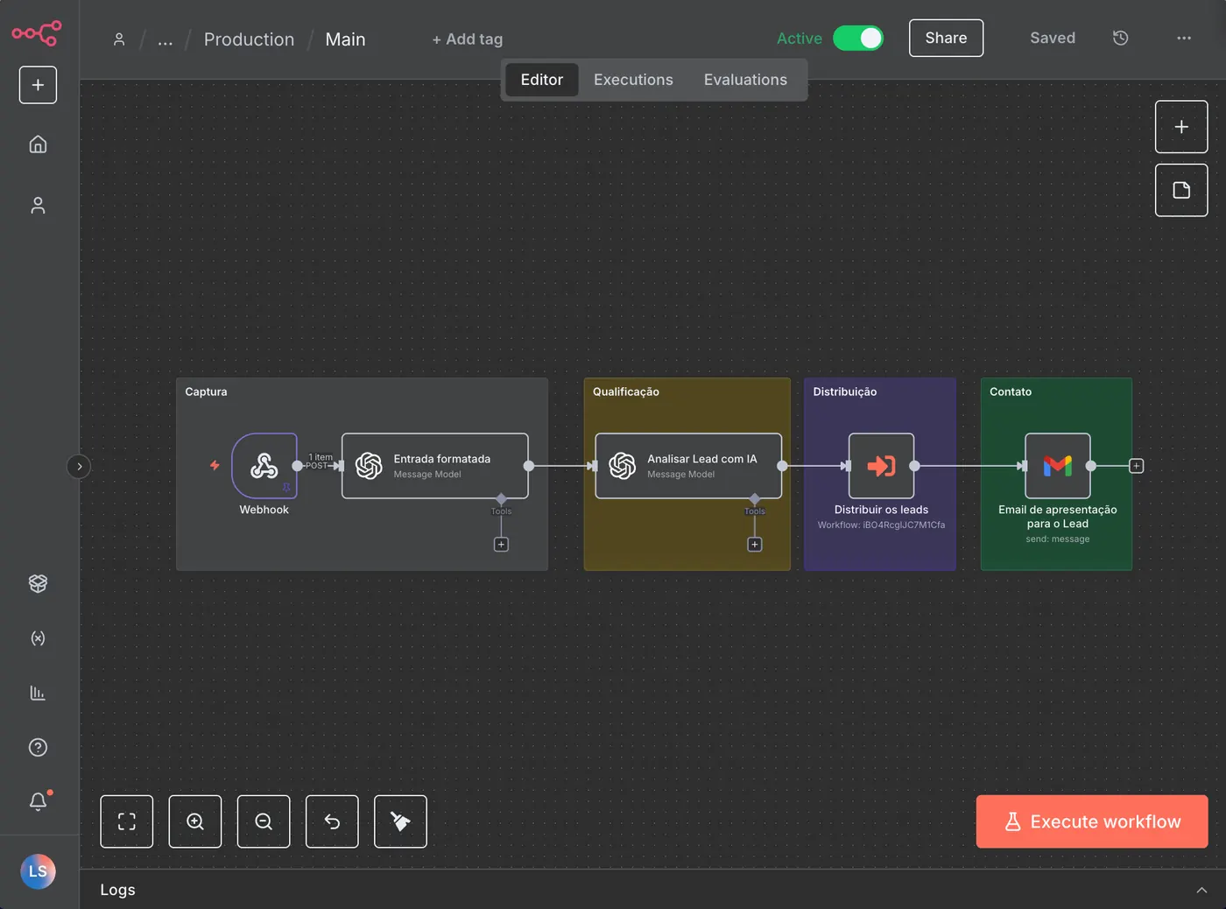Switch to Editor tab
This screenshot has width=1226, height=909.
(x=542, y=80)
